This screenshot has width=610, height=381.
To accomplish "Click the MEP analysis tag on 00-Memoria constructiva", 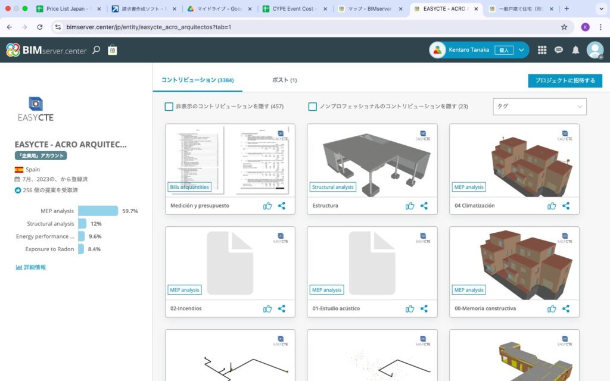I will pos(469,290).
